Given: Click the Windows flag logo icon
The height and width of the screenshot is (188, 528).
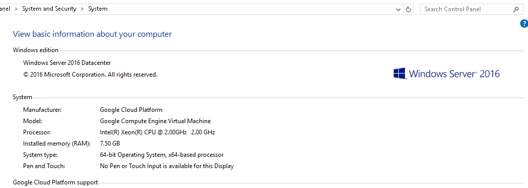Looking at the screenshot, I should (399, 74).
